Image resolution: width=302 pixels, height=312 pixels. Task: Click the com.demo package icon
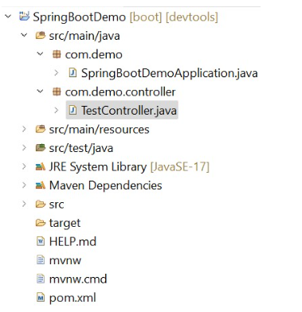[57, 54]
